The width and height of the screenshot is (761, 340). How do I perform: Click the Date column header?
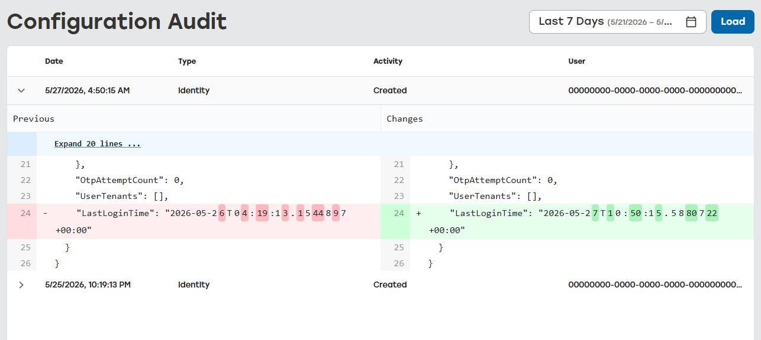click(x=54, y=61)
